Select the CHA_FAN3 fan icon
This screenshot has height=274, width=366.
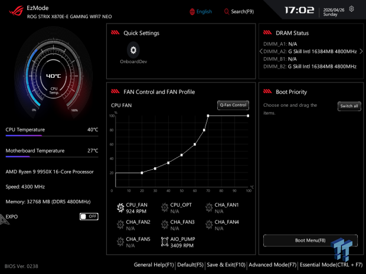[165, 225]
